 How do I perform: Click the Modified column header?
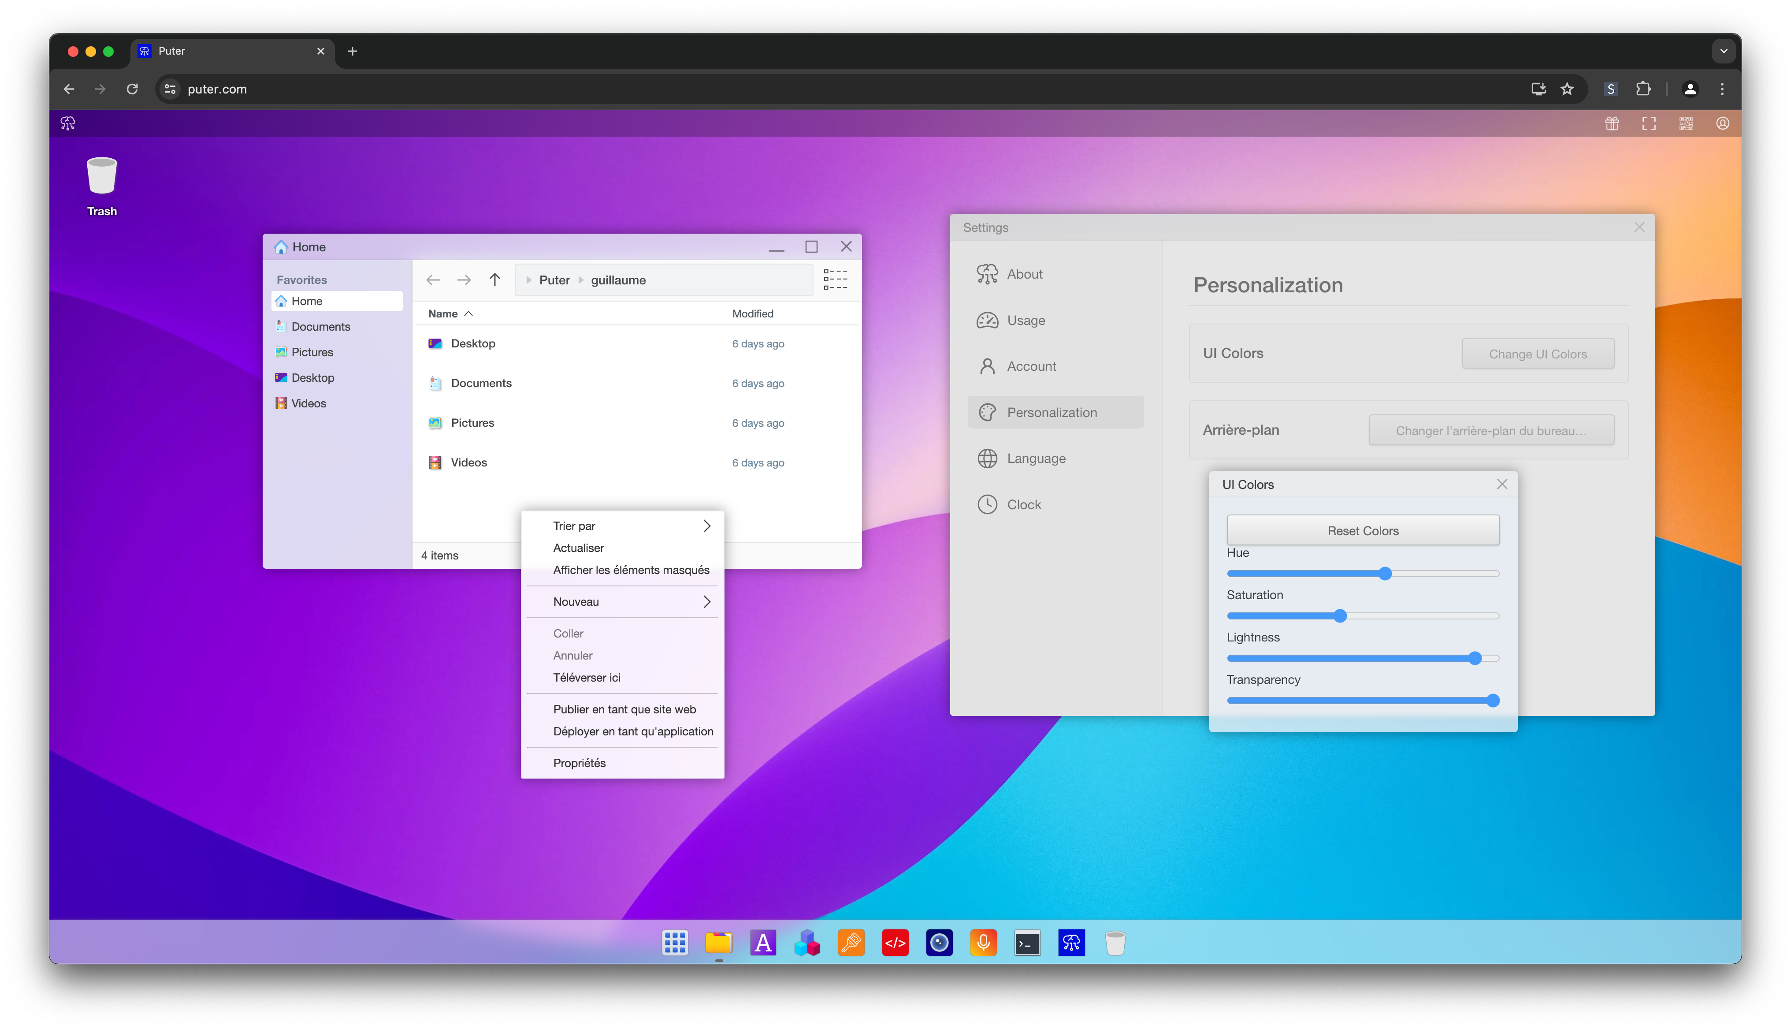click(752, 314)
